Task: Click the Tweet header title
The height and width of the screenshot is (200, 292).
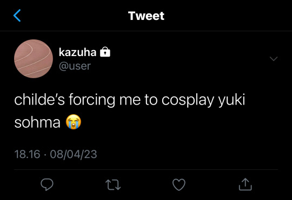Action: 146,16
